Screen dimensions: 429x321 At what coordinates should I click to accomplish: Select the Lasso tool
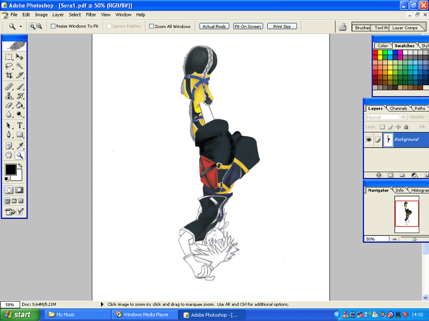coord(9,66)
